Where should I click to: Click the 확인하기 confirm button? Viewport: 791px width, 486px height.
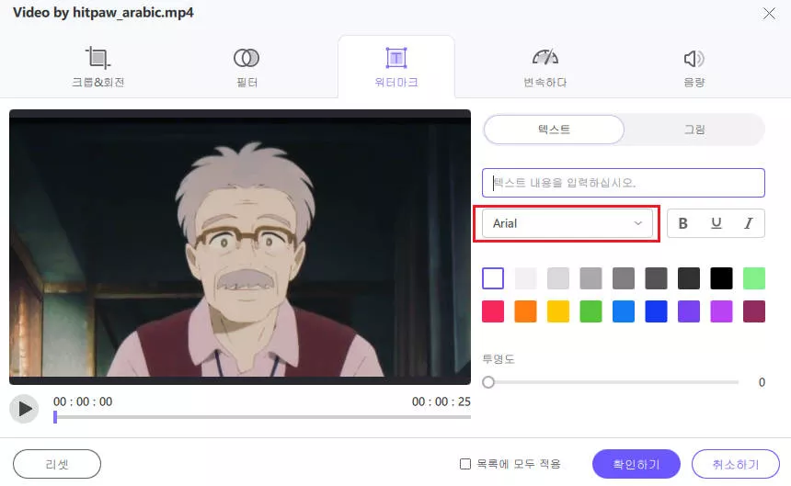pos(636,464)
